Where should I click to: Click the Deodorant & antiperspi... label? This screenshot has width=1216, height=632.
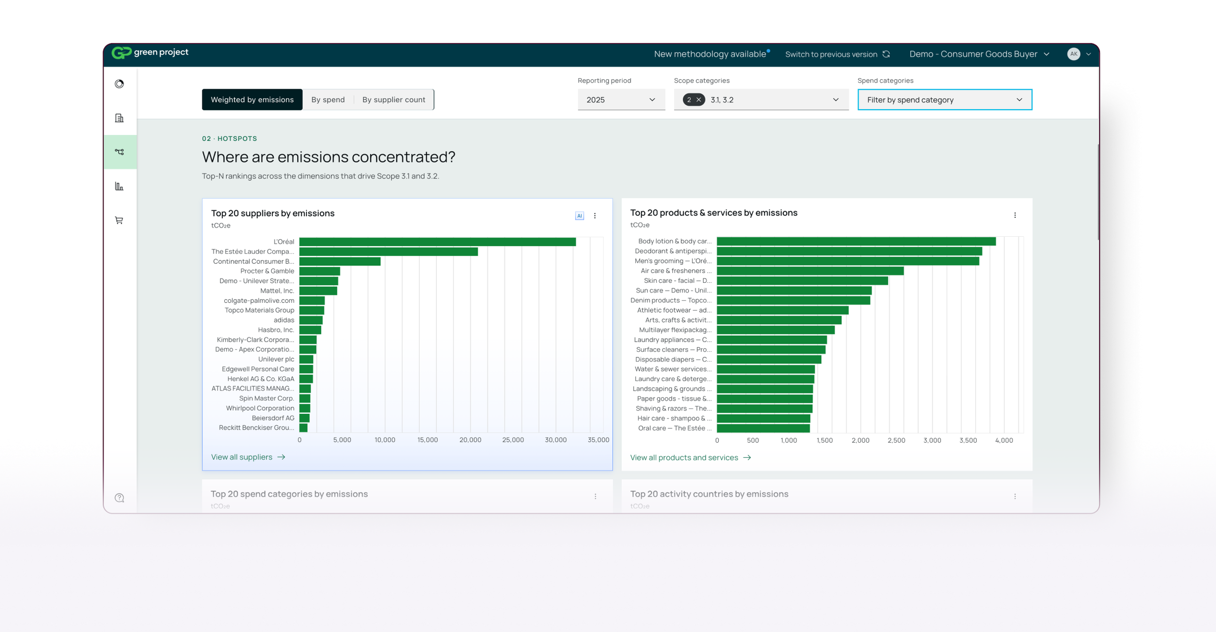tap(673, 251)
